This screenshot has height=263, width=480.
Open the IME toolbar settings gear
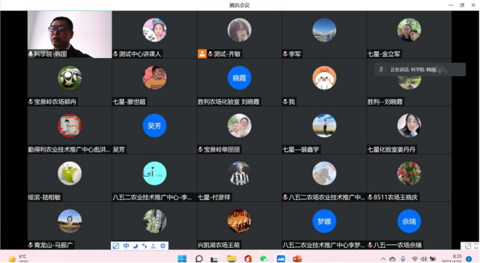162,246
